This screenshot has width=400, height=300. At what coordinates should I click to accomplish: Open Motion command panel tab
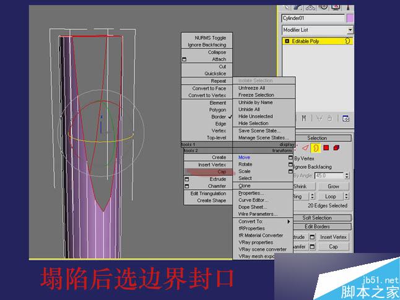[x=323, y=7]
